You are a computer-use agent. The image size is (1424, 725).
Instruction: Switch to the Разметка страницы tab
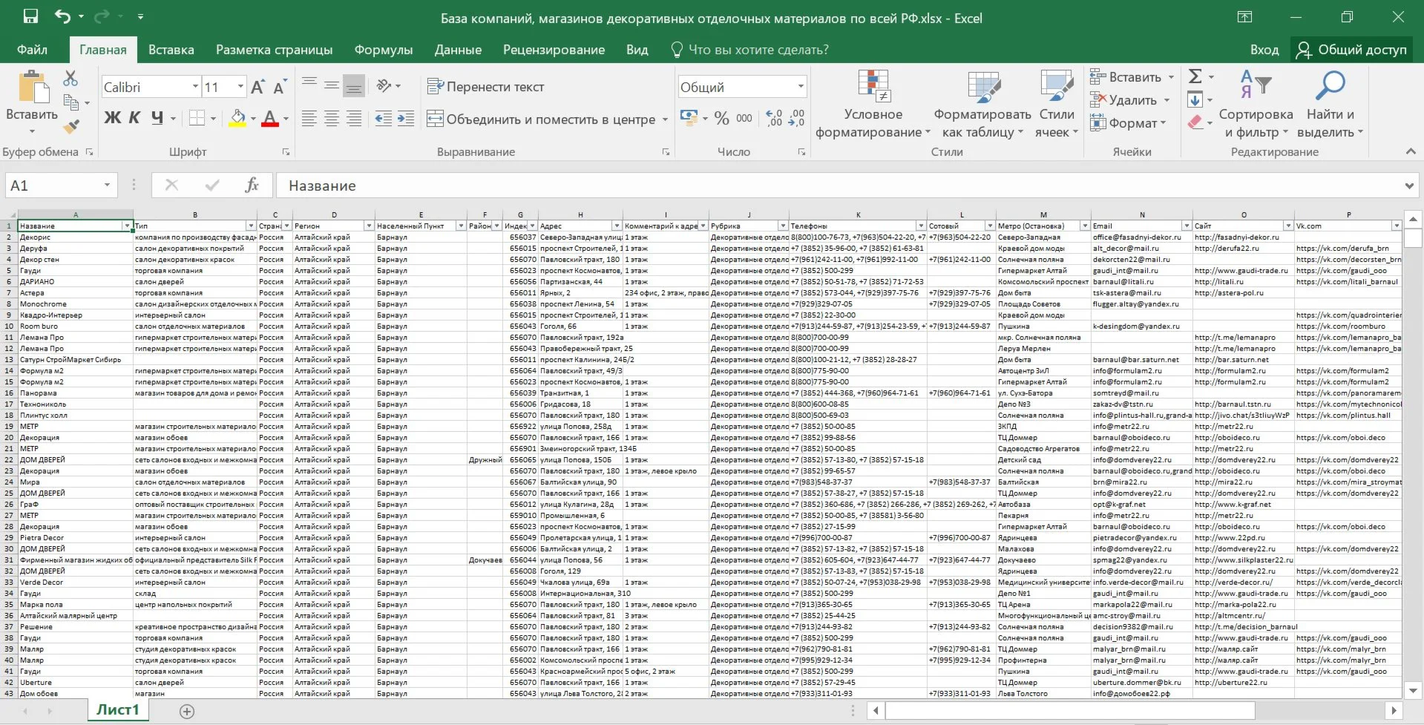275,50
